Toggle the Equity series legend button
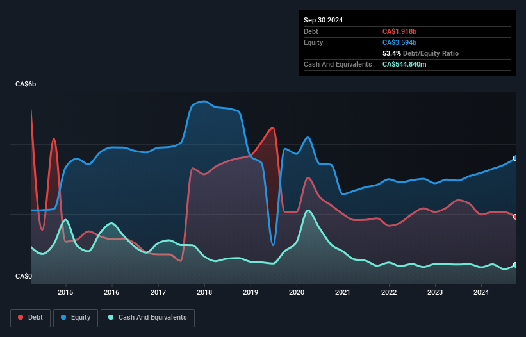Viewport: 526px width, 337px height. (76, 318)
